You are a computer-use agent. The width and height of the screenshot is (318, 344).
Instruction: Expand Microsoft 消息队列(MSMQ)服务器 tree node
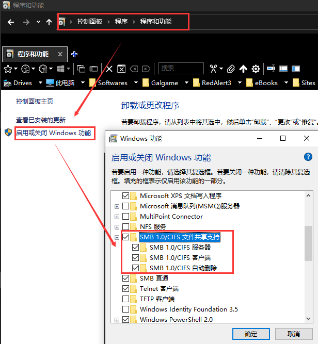tap(117, 206)
